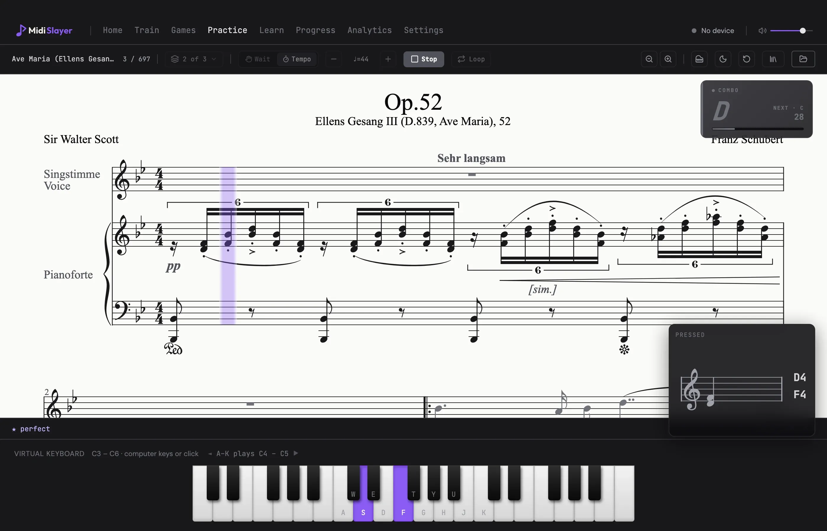This screenshot has height=531, width=827.
Task: Click the speaker volume icon
Action: 762,31
